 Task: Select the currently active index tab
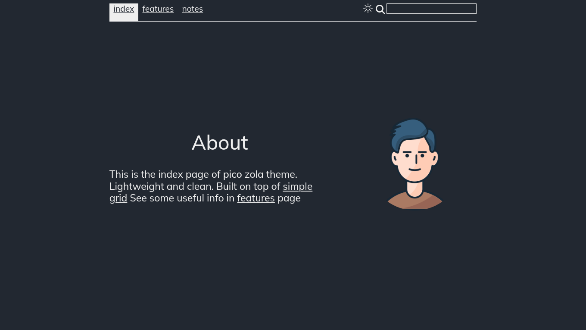point(124,9)
